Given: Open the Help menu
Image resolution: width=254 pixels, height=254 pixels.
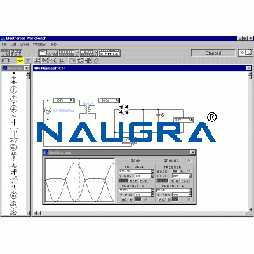Looking at the screenshot, I should pyautogui.click(x=53, y=44).
